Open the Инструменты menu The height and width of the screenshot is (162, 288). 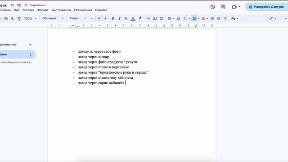click(x=61, y=10)
